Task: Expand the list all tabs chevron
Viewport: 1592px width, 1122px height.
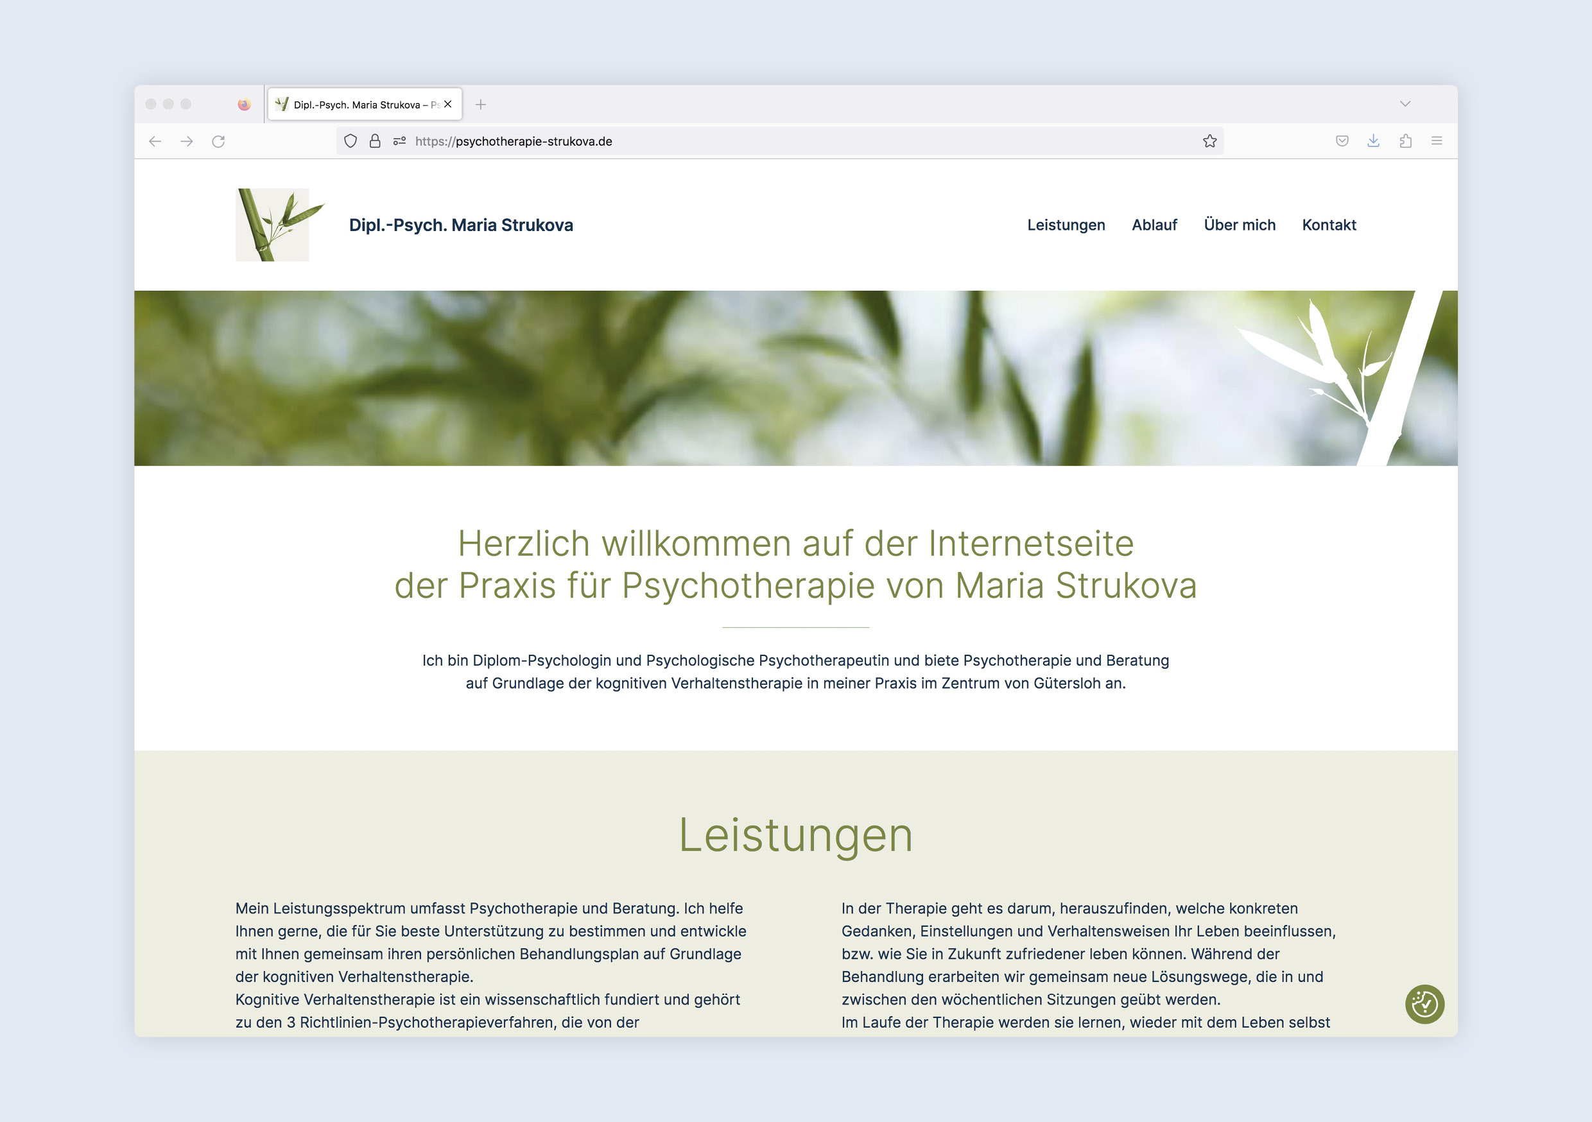Action: click(1405, 104)
